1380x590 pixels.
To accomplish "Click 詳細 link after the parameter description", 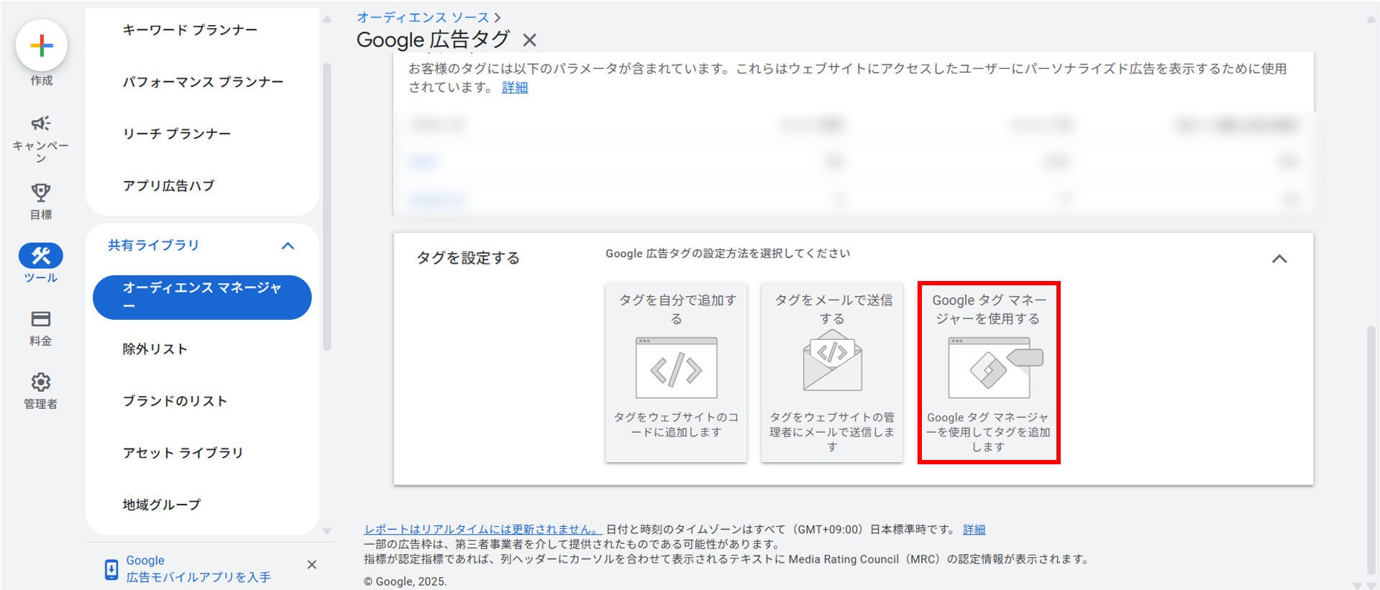I will 515,87.
